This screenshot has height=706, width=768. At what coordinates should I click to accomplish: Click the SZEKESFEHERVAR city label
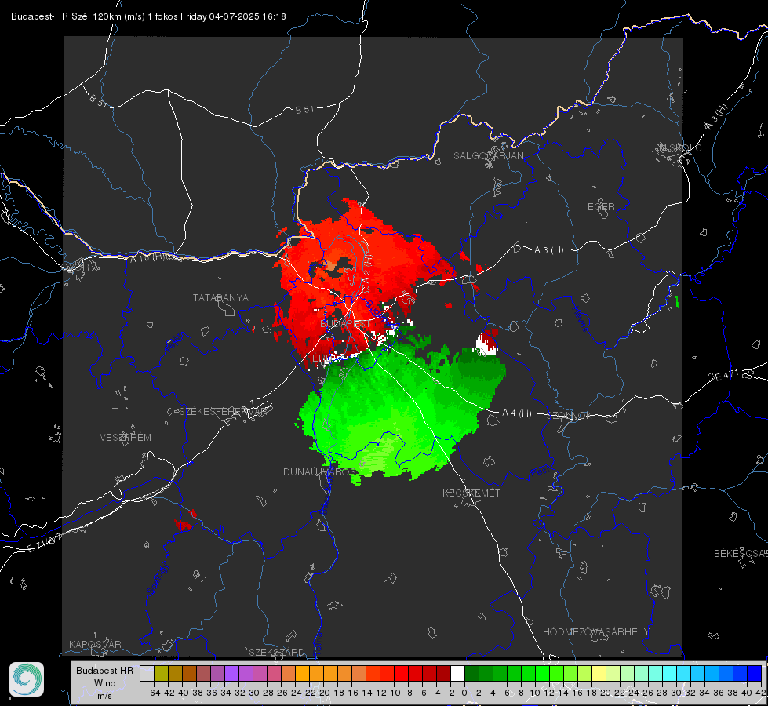coord(224,412)
